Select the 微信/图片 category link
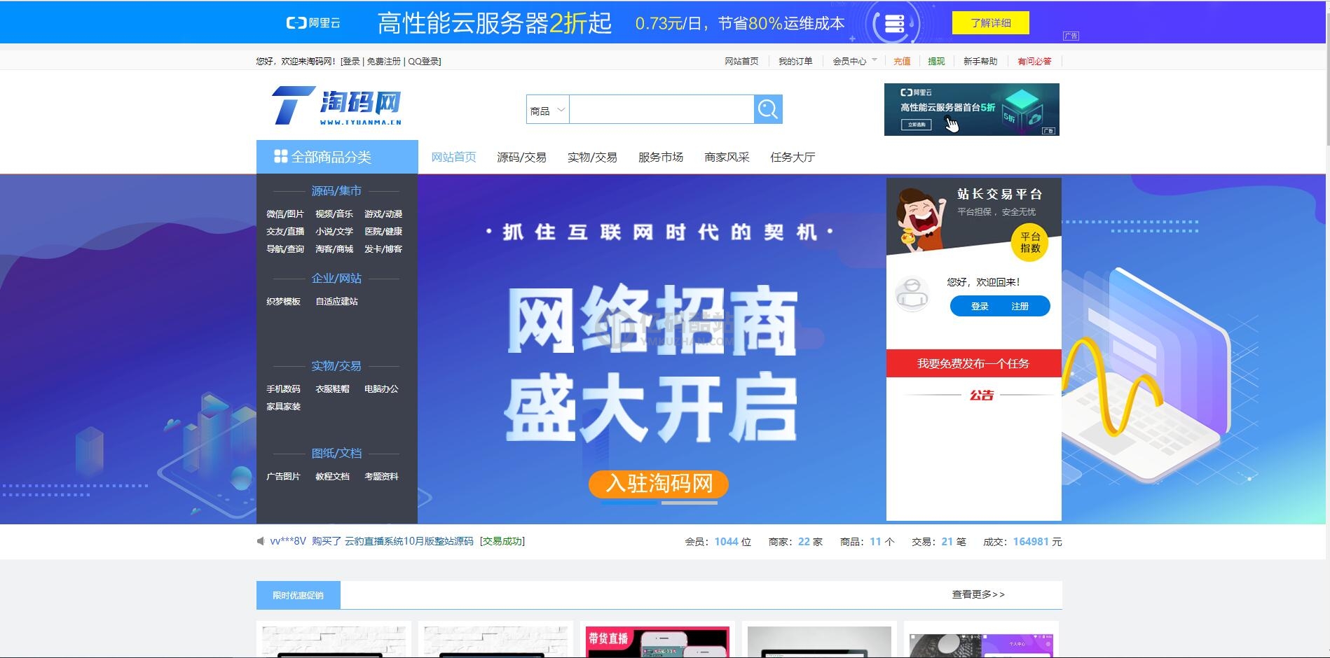The height and width of the screenshot is (658, 1330). coord(284,214)
